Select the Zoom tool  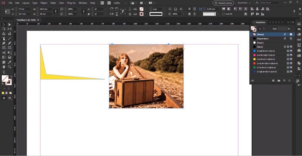(x=9, y=67)
